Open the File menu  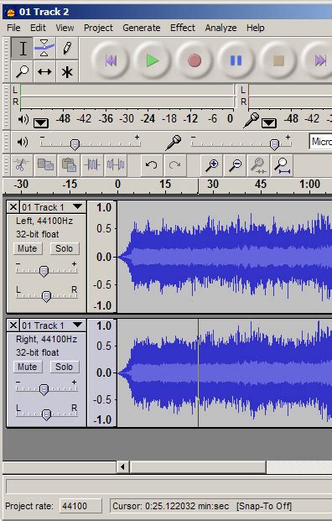[13, 28]
